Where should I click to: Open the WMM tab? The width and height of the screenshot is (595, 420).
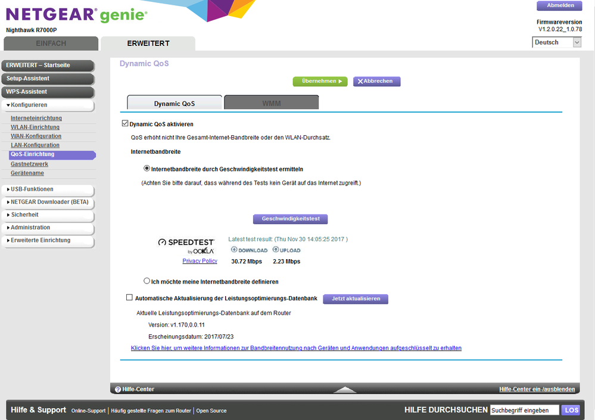pyautogui.click(x=272, y=103)
